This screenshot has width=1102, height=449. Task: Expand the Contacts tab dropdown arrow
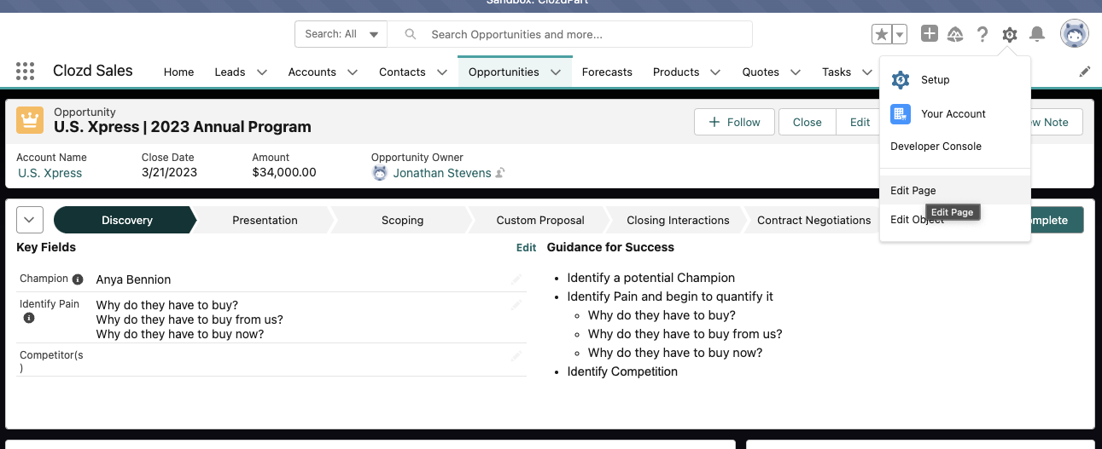tap(442, 72)
